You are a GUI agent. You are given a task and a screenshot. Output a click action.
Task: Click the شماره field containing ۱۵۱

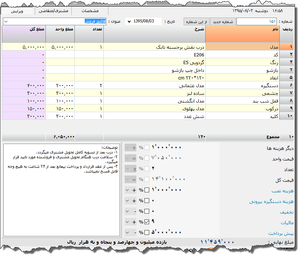pyautogui.click(x=257, y=22)
